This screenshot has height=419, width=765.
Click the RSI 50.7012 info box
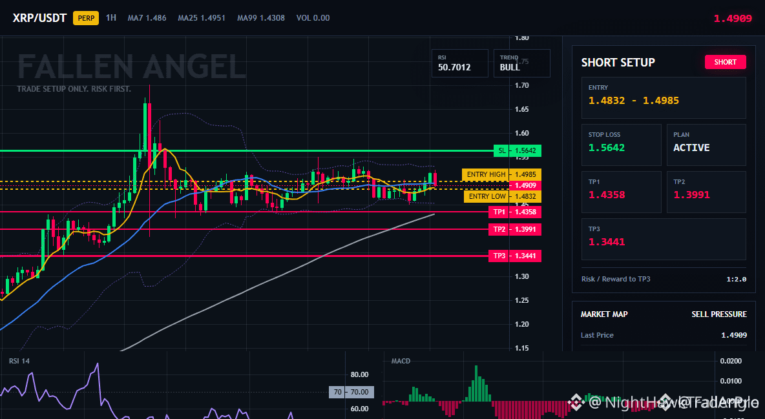point(459,63)
